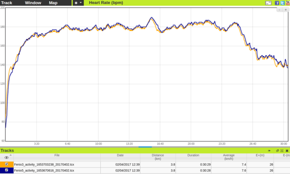Viewport: 290px width, 174px height.
Task: Click the blue splitter handle between panels
Action: [x=145, y=147]
